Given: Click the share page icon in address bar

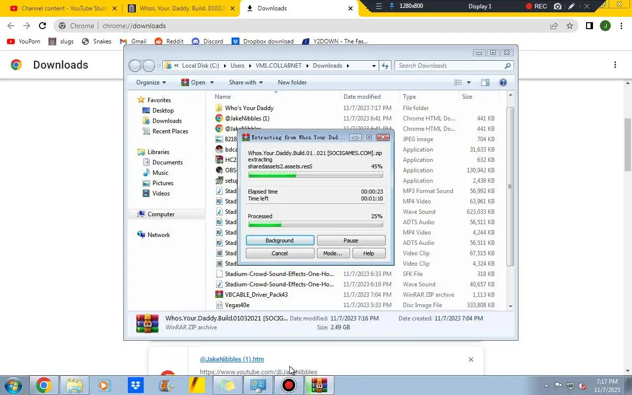Looking at the screenshot, I should 554,26.
